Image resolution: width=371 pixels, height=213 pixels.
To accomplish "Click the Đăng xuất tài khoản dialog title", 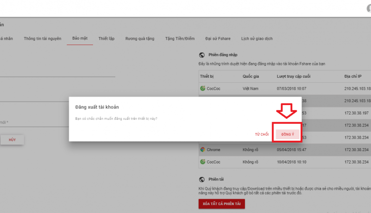I will pyautogui.click(x=97, y=107).
